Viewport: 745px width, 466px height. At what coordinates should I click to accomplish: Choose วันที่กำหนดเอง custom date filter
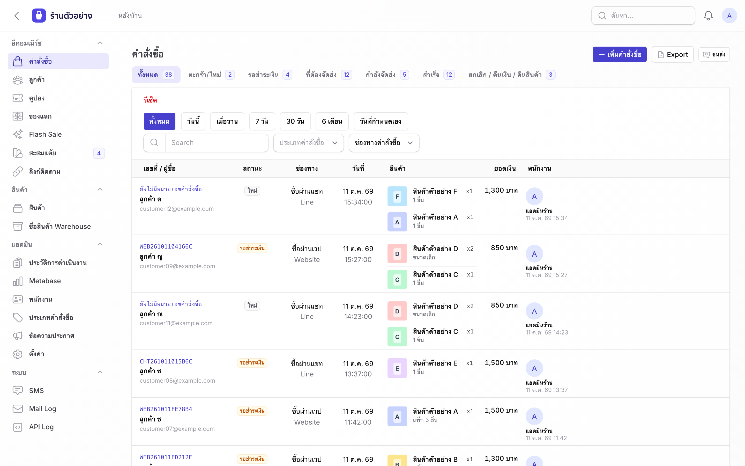point(381,121)
